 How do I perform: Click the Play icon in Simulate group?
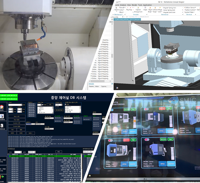pos(127,9)
